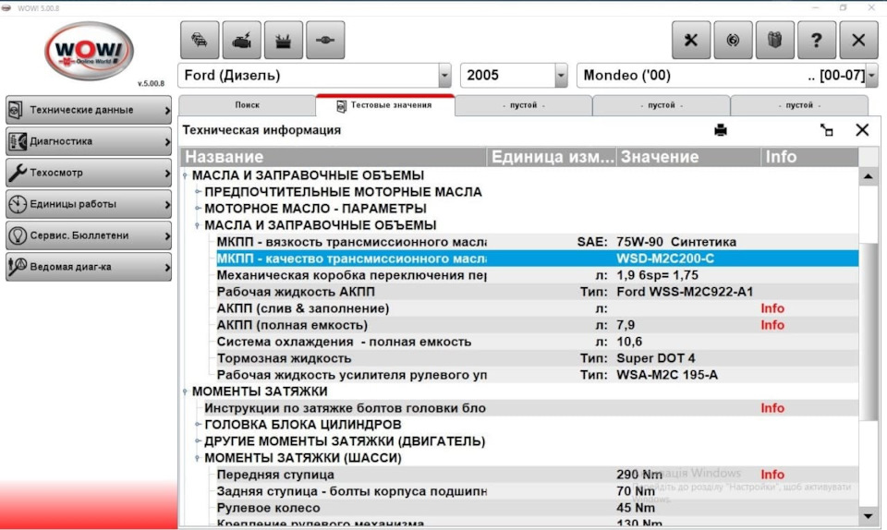Select the second пустой tab
This screenshot has height=530, width=887.
click(662, 105)
